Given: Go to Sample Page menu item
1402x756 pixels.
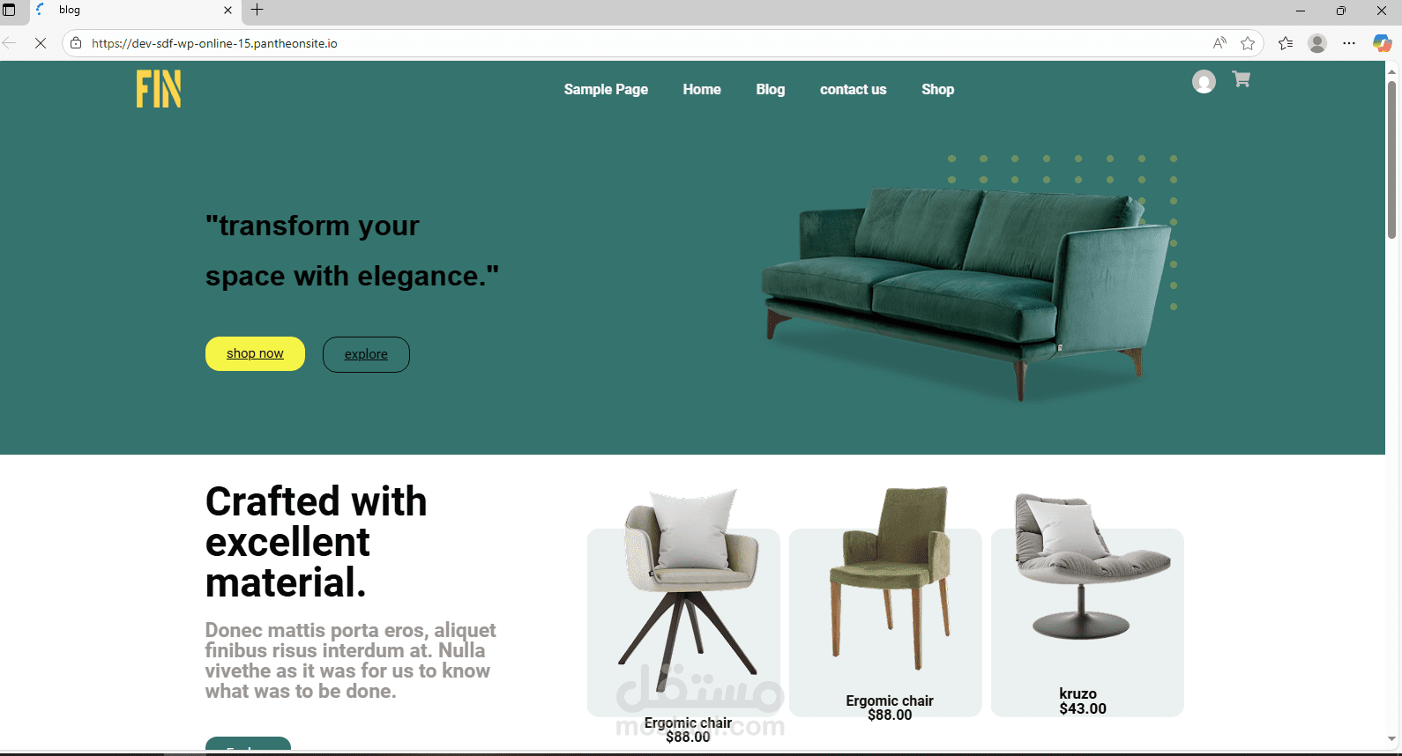Looking at the screenshot, I should [606, 89].
